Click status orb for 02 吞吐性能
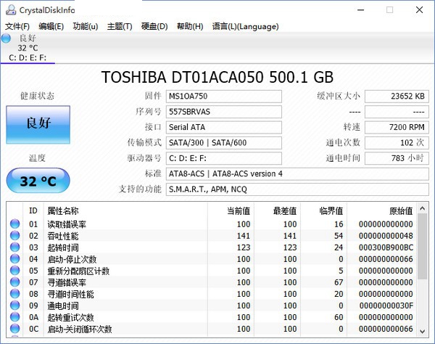Screen dimensions: 435x344 [x=14, y=235]
